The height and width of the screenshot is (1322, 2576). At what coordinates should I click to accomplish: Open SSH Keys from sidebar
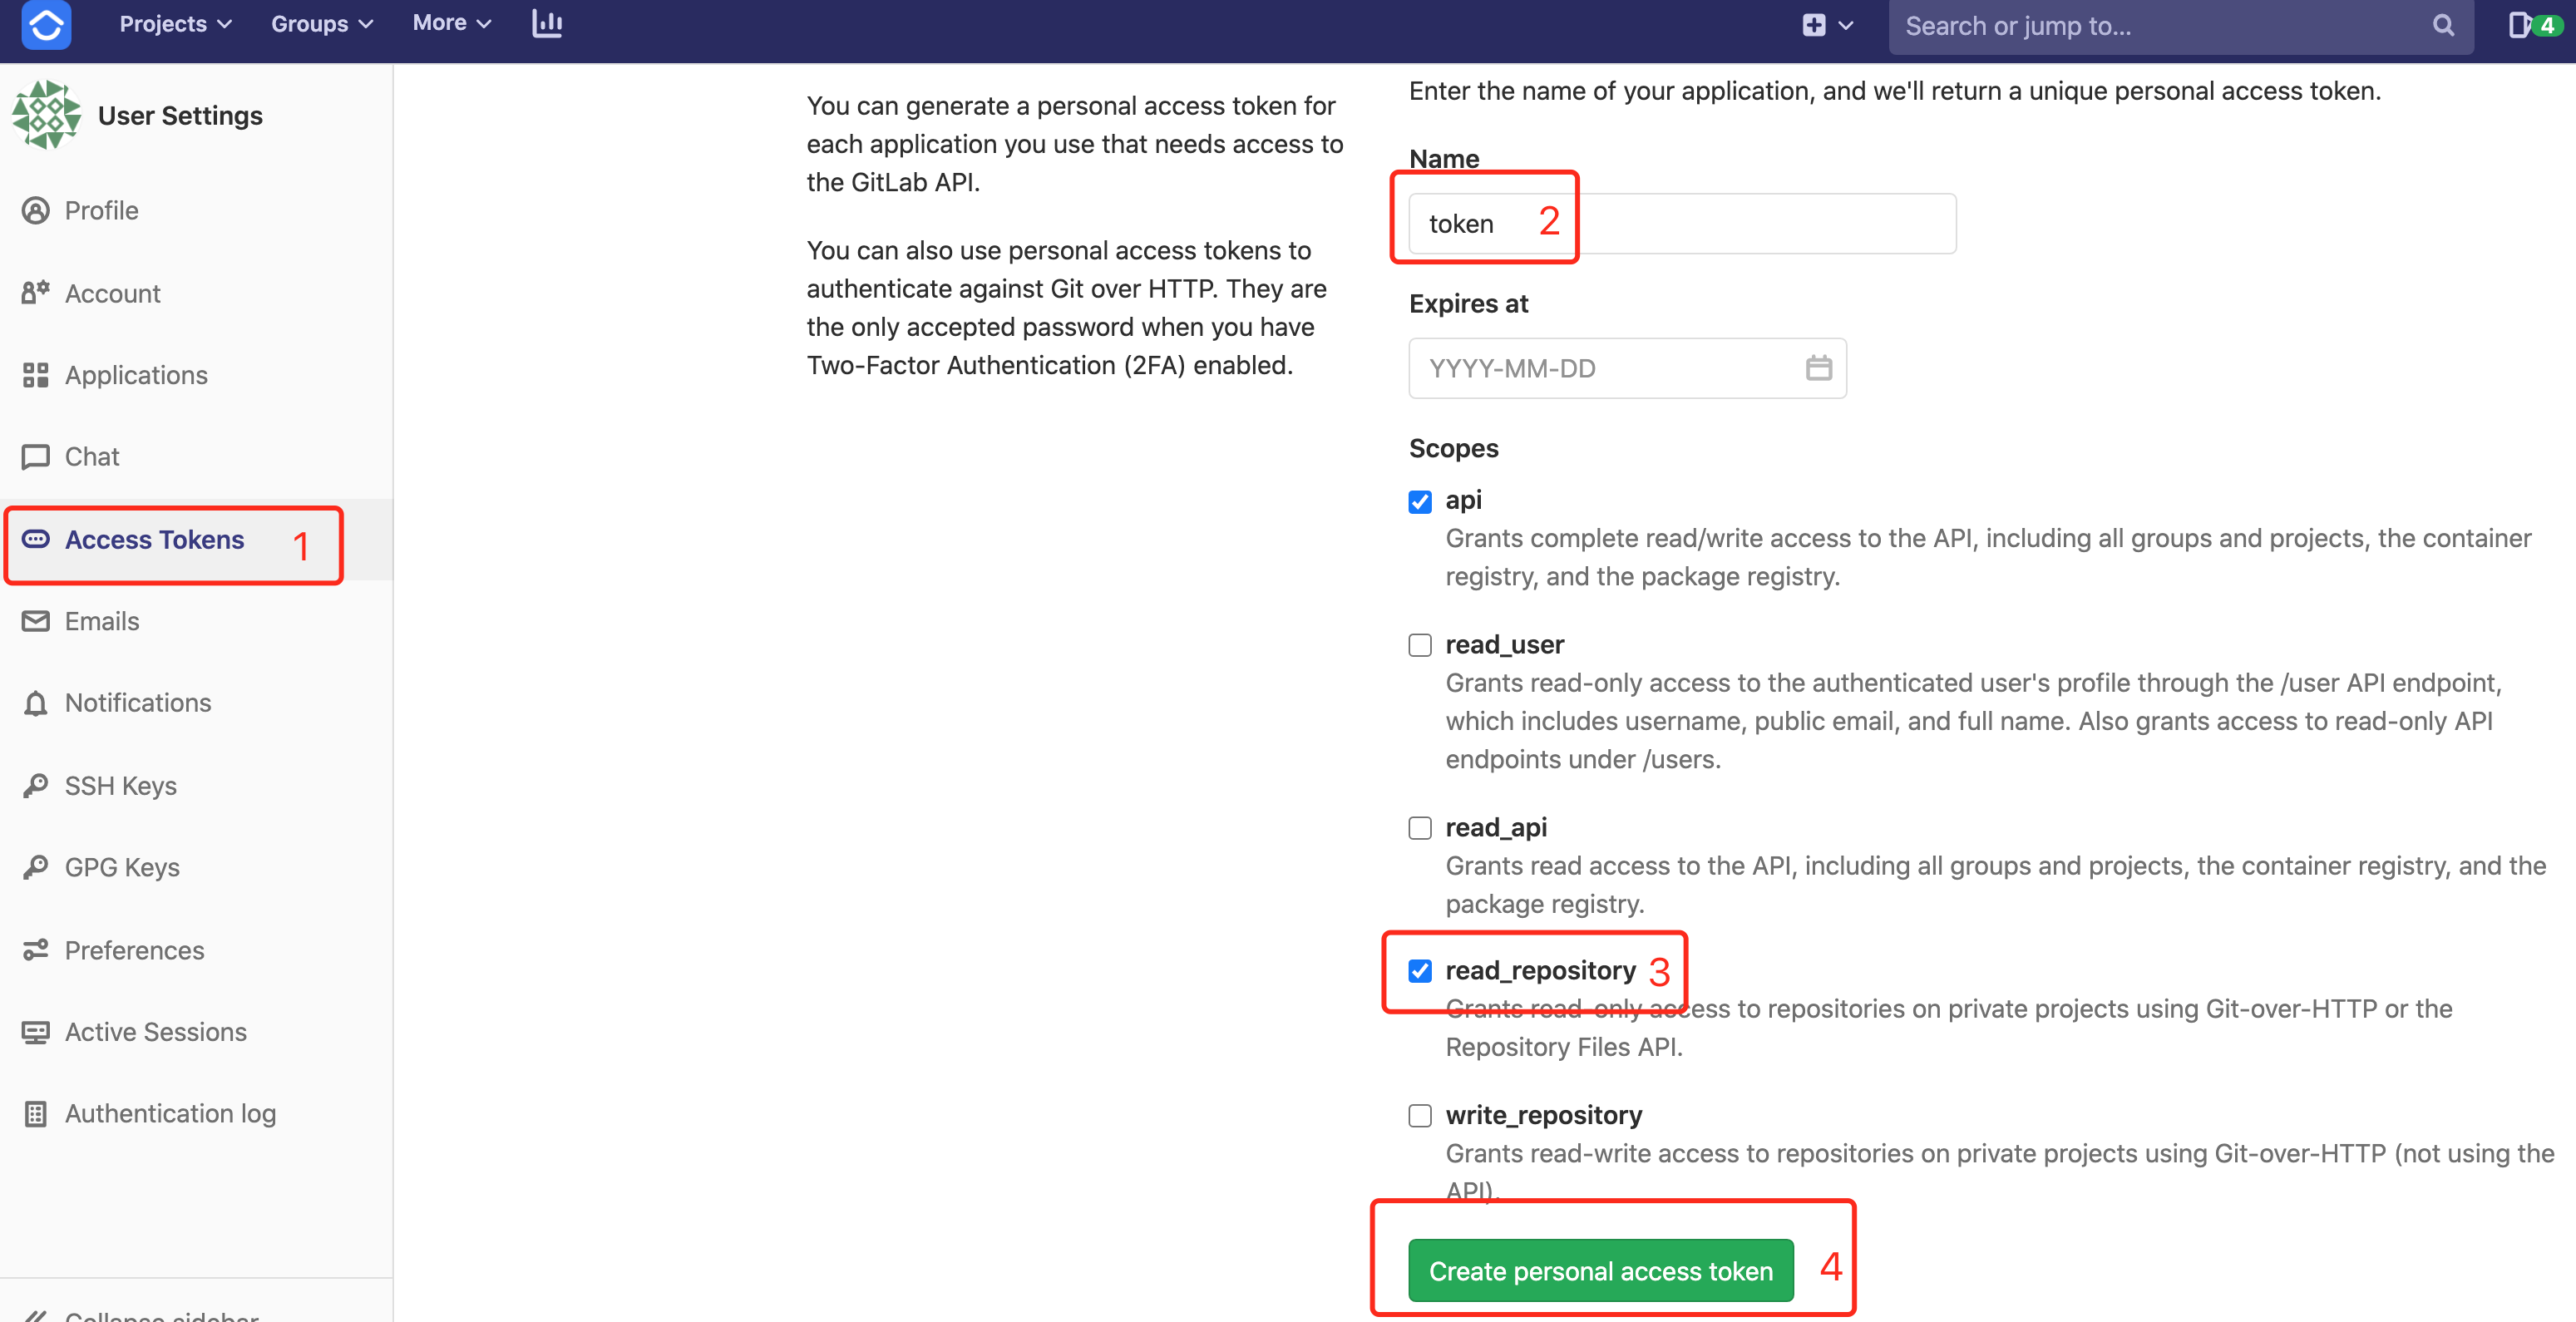click(120, 785)
